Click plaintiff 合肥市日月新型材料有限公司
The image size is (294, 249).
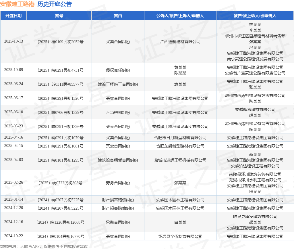click(180, 138)
